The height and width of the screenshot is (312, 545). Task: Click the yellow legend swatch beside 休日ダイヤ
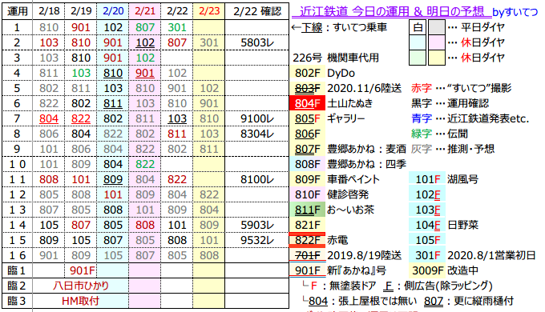tap(437, 58)
